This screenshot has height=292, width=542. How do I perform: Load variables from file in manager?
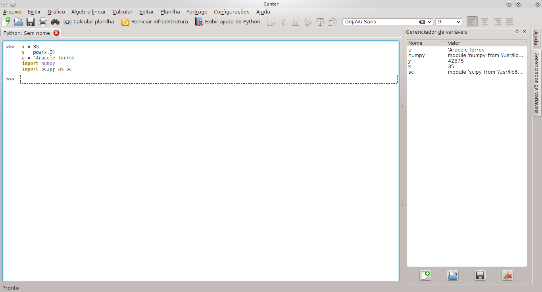tap(453, 275)
